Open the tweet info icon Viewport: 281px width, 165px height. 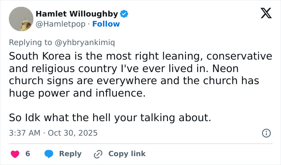coord(266,133)
